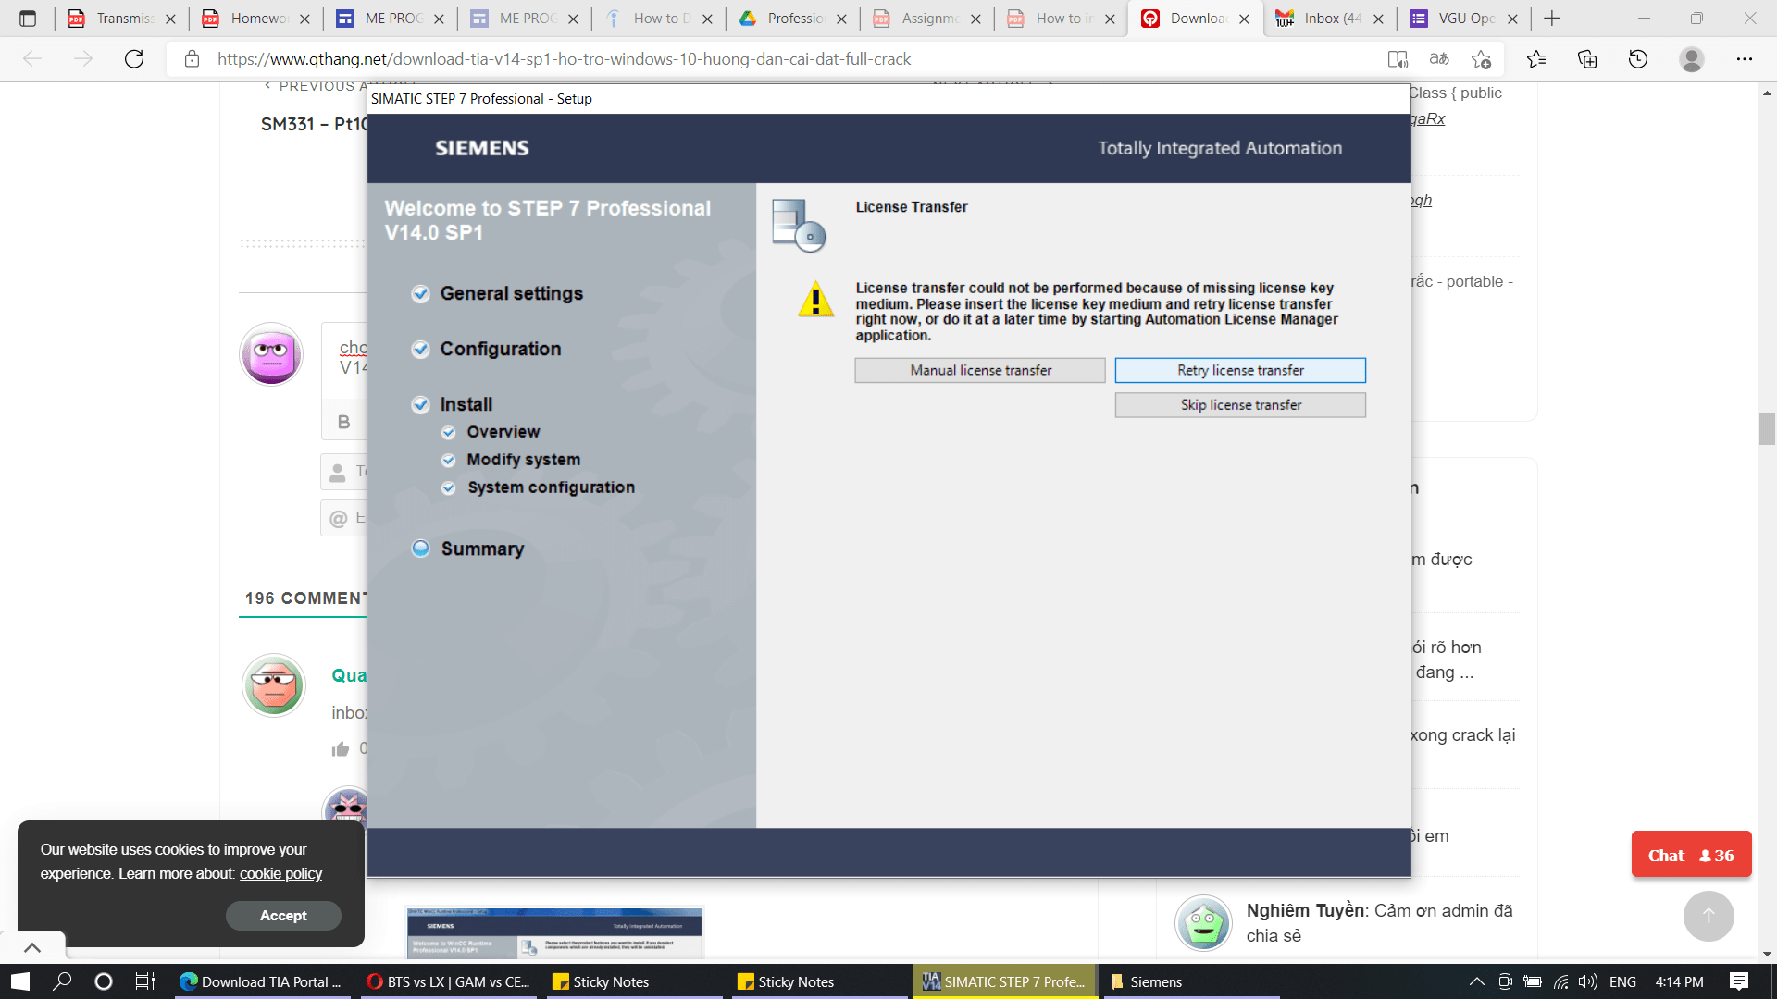This screenshot has height=999, width=1777.
Task: Click the Summary step radio indicator
Action: coord(421,549)
